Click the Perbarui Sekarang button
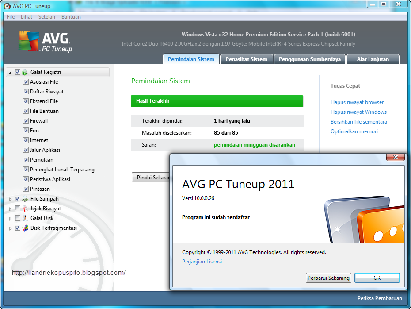 click(x=328, y=278)
